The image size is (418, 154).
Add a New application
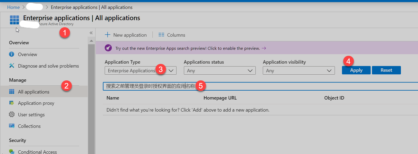point(126,35)
